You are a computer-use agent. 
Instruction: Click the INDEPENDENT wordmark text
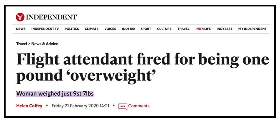coord(51,17)
